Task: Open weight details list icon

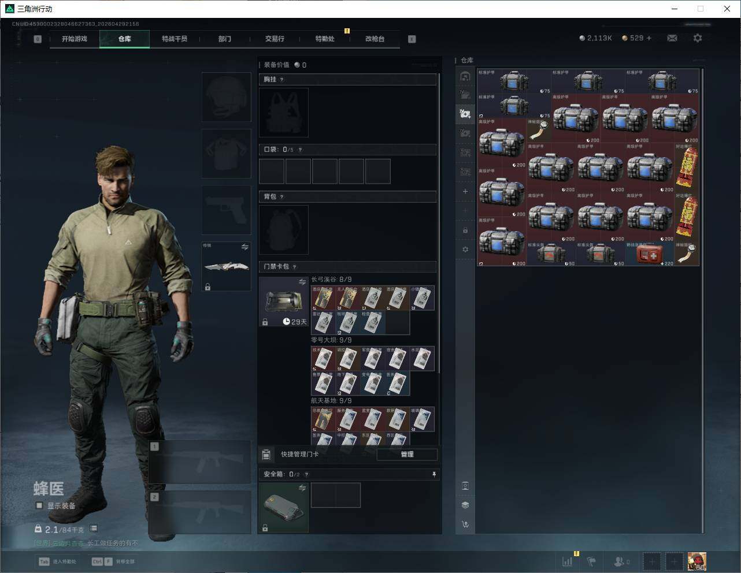Action: pyautogui.click(x=94, y=529)
